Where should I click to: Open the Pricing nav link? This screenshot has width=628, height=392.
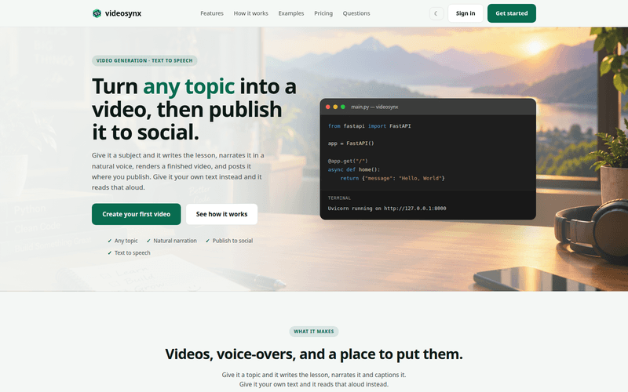(x=323, y=13)
